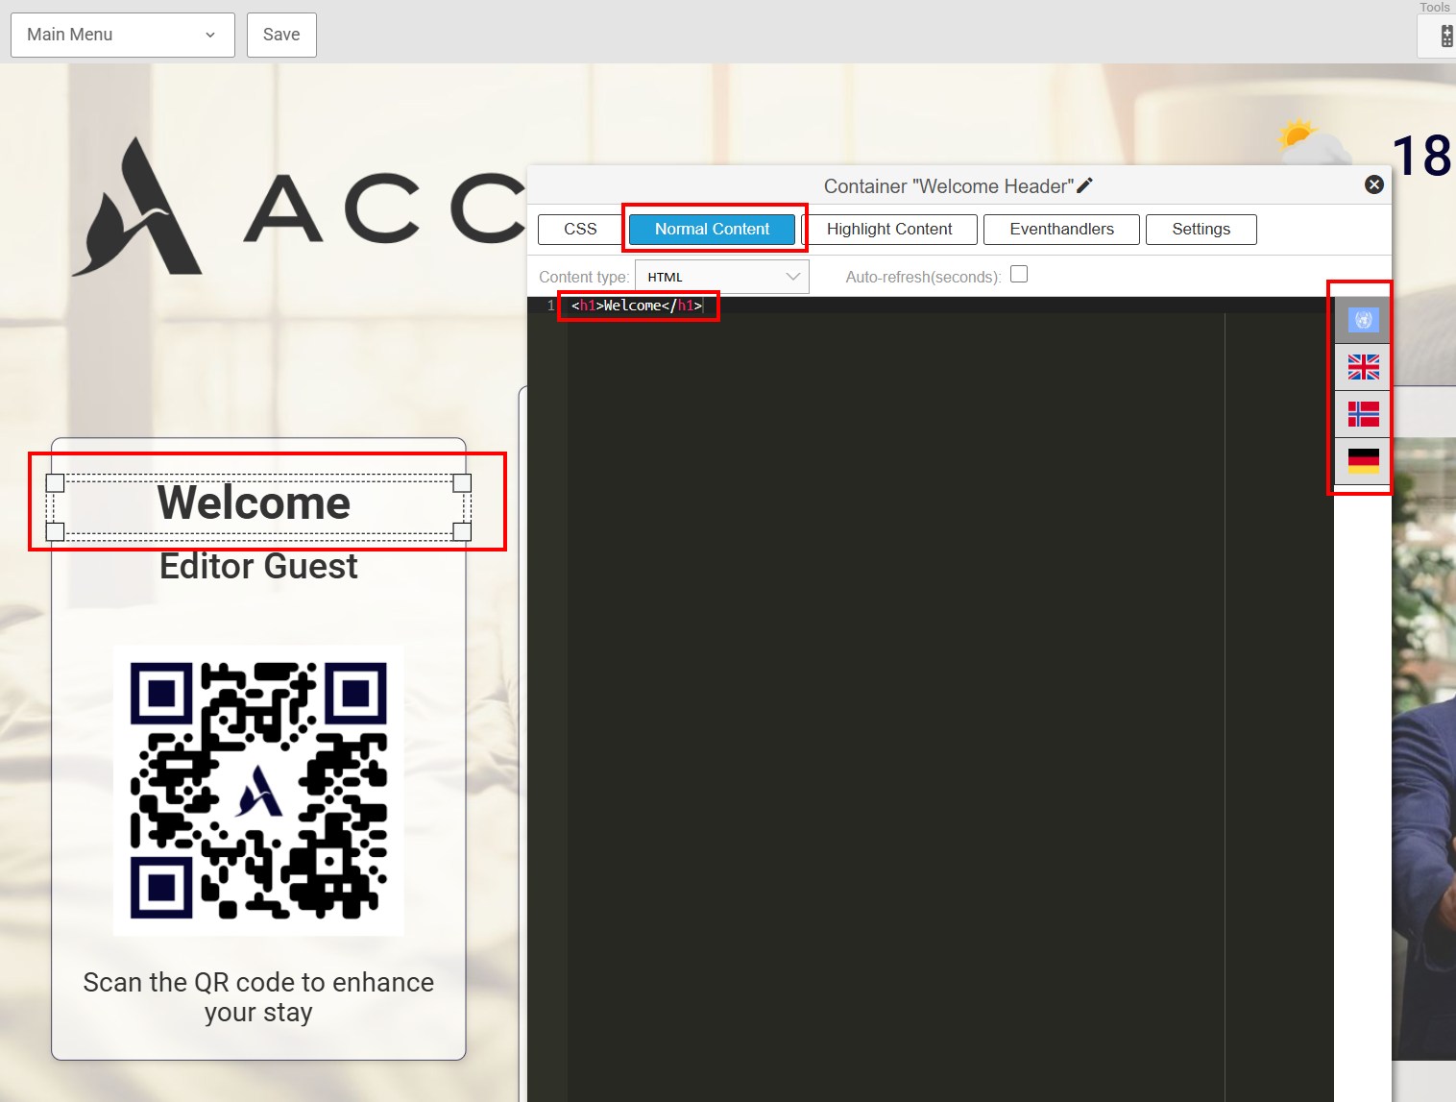The width and height of the screenshot is (1456, 1102).
Task: Click inside the HTML code editor line
Action: (638, 306)
